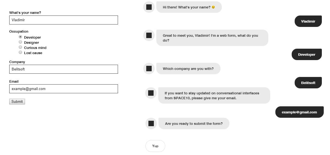Pick the Lost cause radio button

click(x=20, y=52)
